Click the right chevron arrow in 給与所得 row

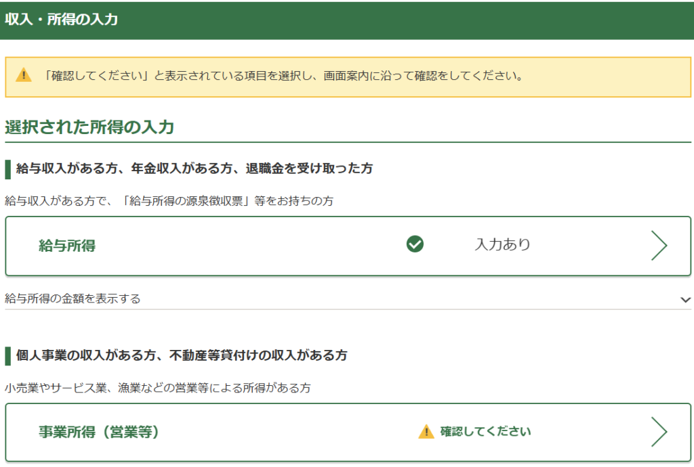(x=659, y=245)
